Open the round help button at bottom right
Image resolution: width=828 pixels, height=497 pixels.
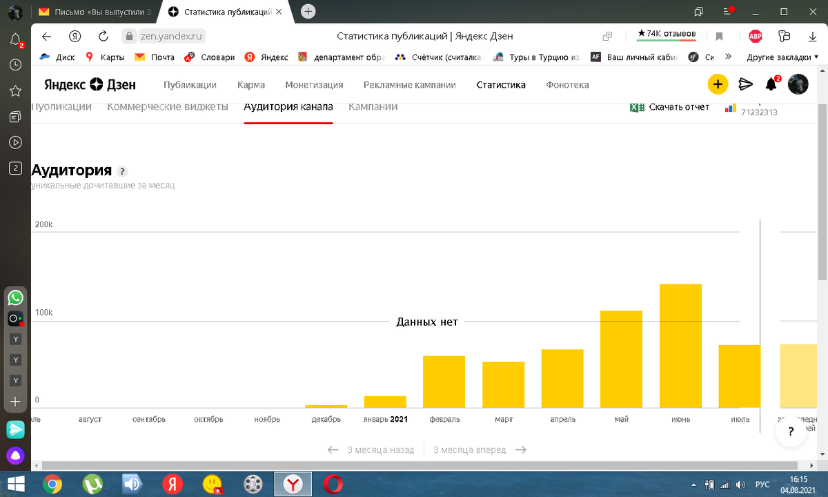(x=790, y=431)
